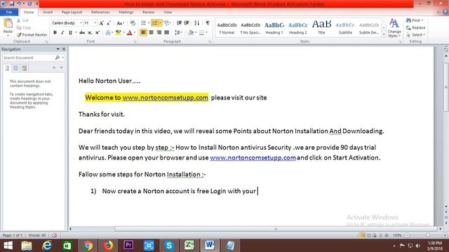
Task: Click the highlighted www.nortoncomsetupp.com link
Action: pyautogui.click(x=166, y=98)
